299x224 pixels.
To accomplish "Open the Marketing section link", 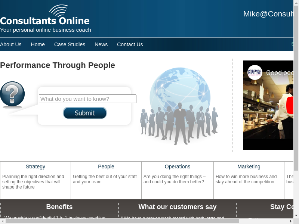I will [x=249, y=167].
